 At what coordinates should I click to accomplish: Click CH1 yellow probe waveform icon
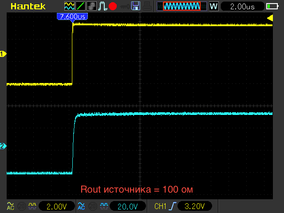[x=32, y=206]
